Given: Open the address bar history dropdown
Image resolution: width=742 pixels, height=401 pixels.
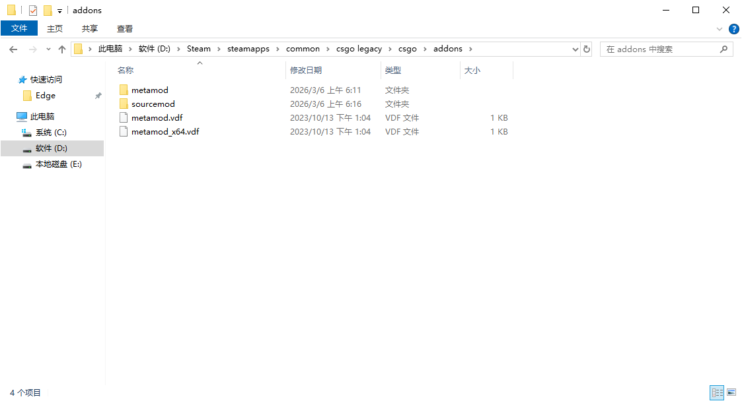Looking at the screenshot, I should tap(575, 49).
